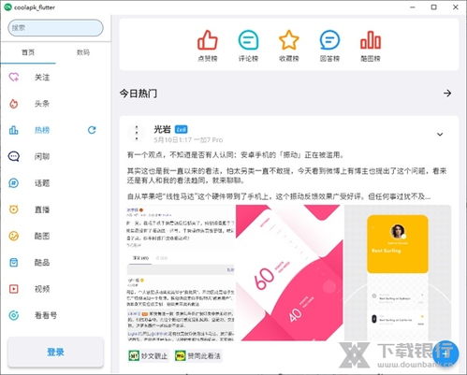Switch to the 数码 tab
This screenshot has height=375, width=467.
83,52
